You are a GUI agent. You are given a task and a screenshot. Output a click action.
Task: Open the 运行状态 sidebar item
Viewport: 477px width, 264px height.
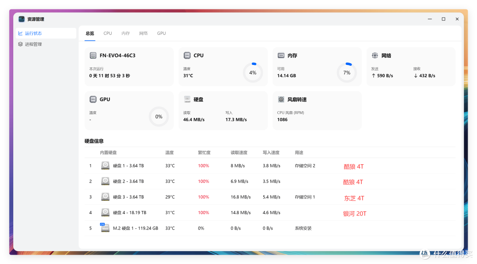tap(46, 33)
